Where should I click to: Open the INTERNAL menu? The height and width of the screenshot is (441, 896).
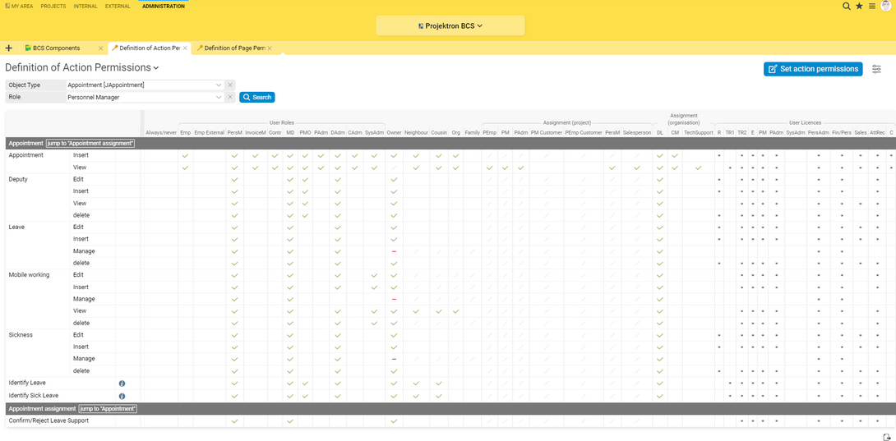tap(85, 7)
